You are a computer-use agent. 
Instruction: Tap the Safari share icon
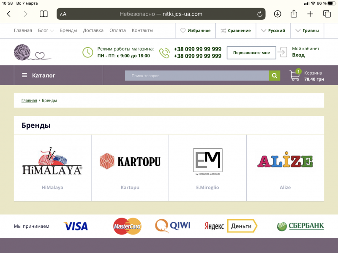tap(294, 13)
